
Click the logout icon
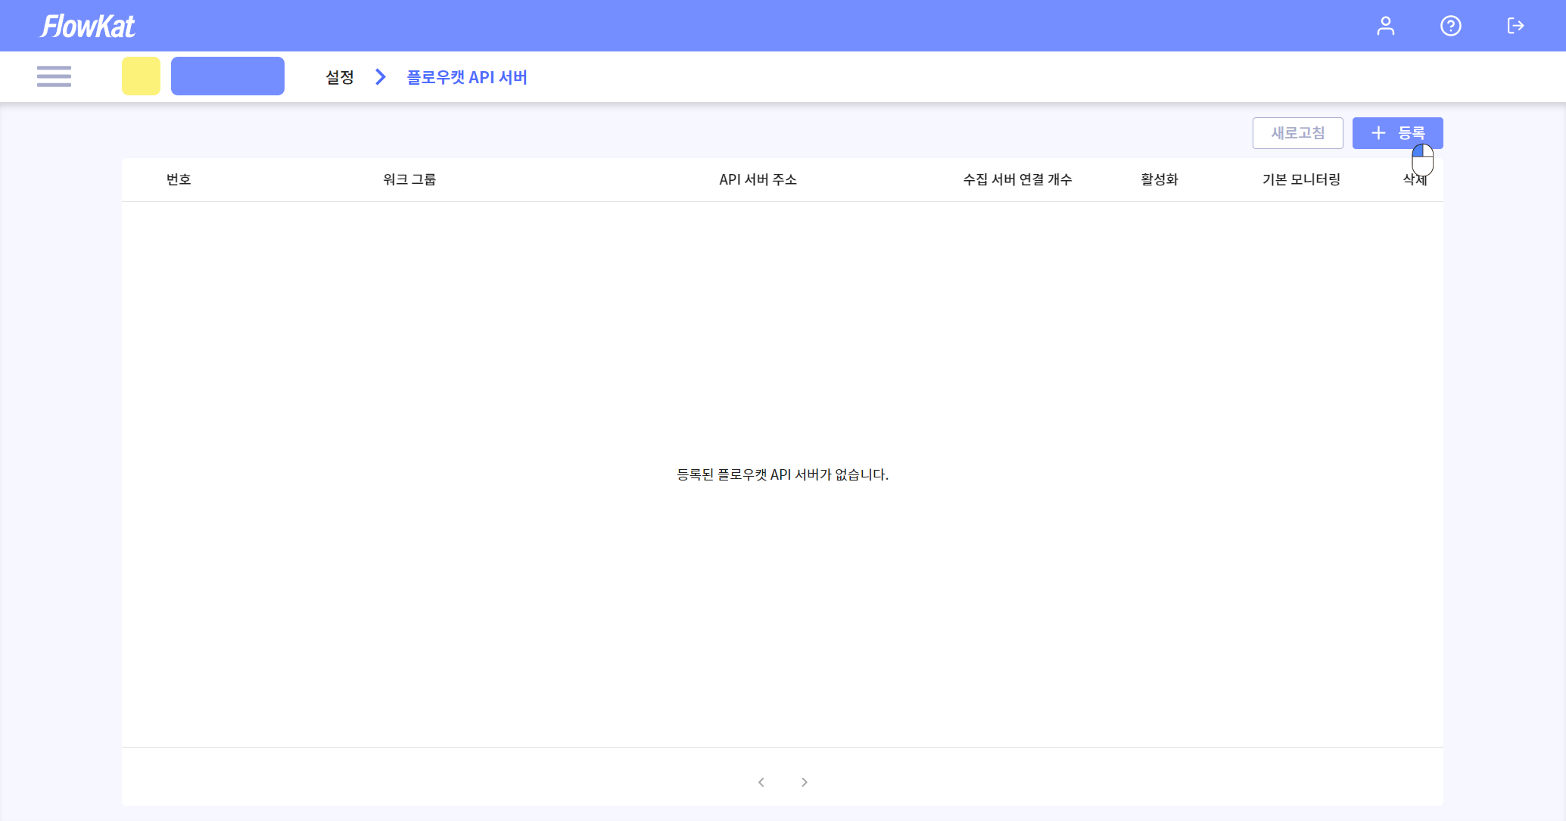(x=1515, y=26)
